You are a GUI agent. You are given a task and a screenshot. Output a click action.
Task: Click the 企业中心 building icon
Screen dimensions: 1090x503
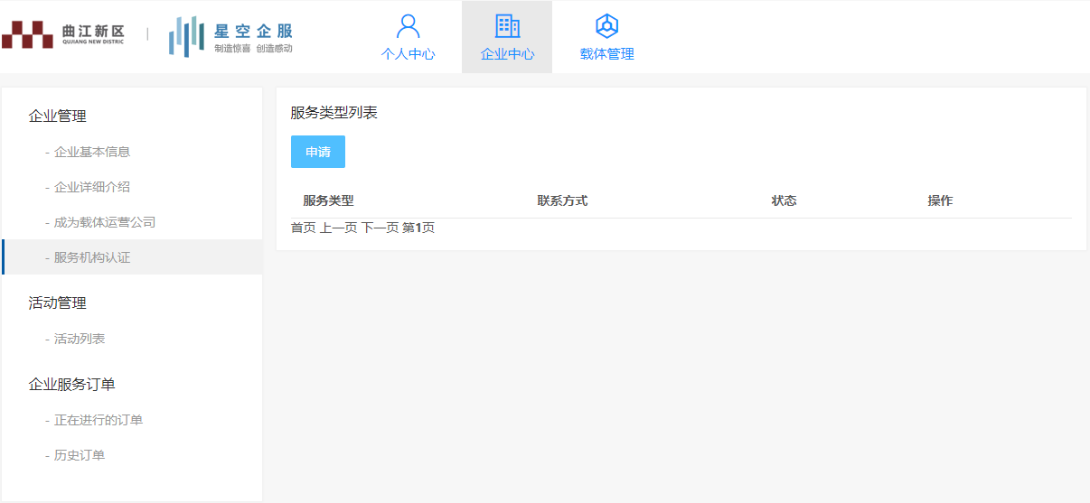[507, 25]
